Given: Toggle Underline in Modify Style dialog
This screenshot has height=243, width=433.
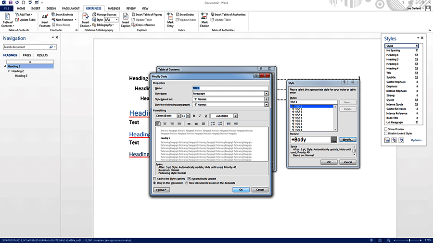Looking at the screenshot, I should point(205,116).
